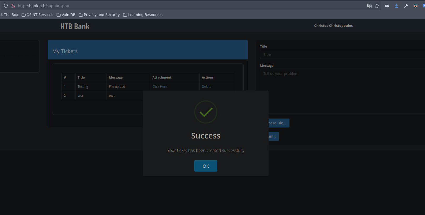
Task: Bookmark this page with the star icon
Action: tap(377, 6)
